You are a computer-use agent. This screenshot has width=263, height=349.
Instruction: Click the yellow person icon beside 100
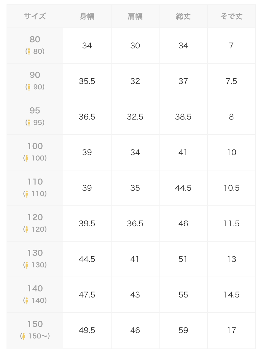tap(27, 159)
